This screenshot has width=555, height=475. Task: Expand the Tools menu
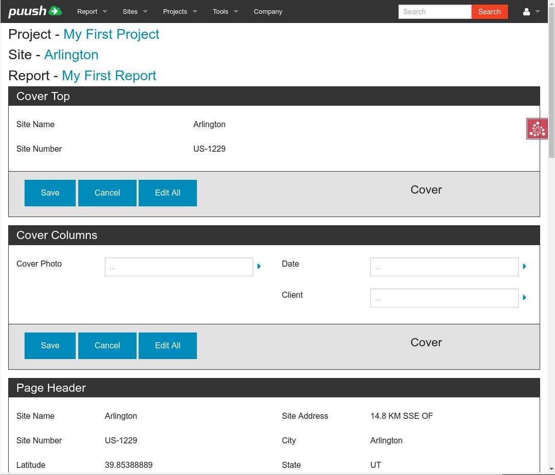[225, 12]
